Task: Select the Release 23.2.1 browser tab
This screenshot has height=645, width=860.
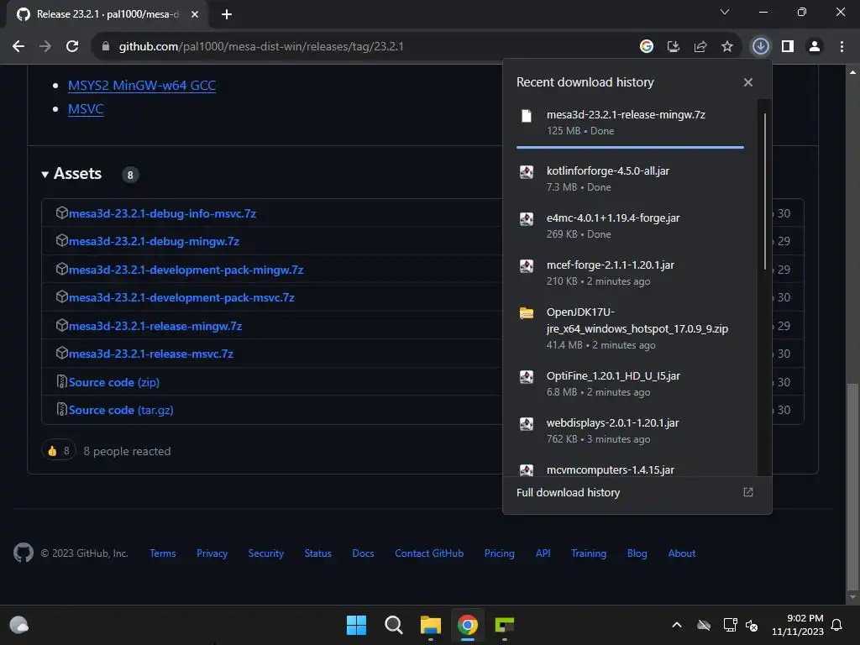Action: pyautogui.click(x=107, y=14)
